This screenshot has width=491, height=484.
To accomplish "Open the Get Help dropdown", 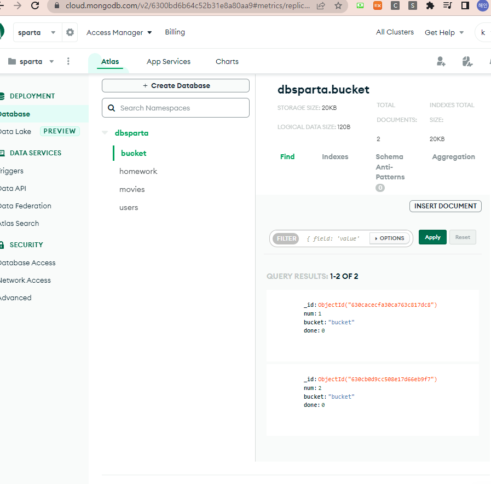I will click(x=444, y=32).
